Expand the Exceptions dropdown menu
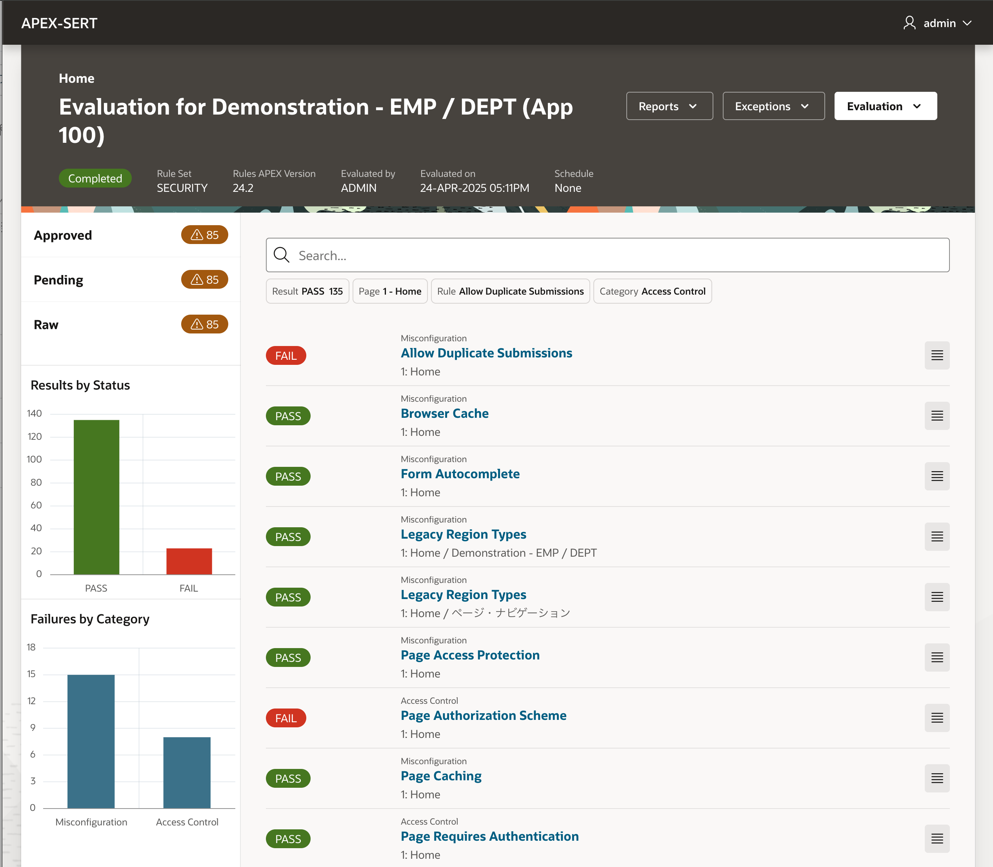Image resolution: width=993 pixels, height=867 pixels. pos(773,106)
